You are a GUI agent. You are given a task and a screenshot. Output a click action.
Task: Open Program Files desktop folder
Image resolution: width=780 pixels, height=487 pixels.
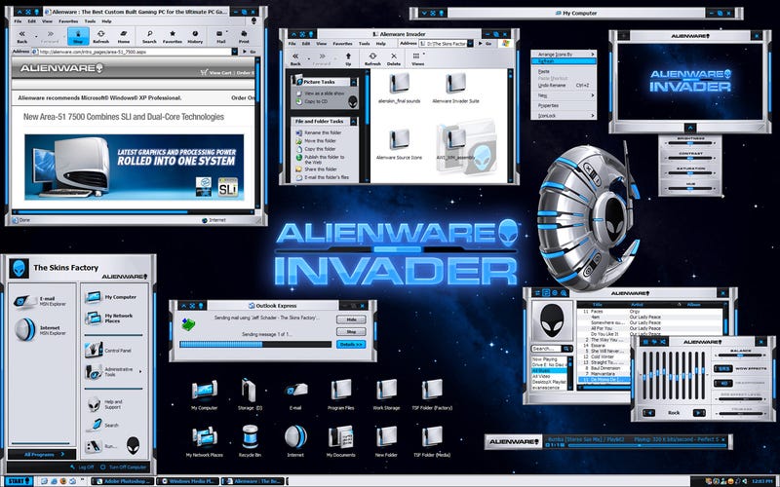[340, 394]
